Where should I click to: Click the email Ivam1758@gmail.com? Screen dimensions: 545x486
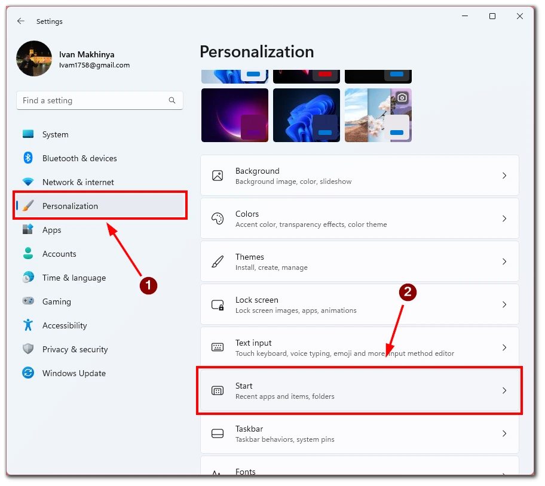pos(94,65)
